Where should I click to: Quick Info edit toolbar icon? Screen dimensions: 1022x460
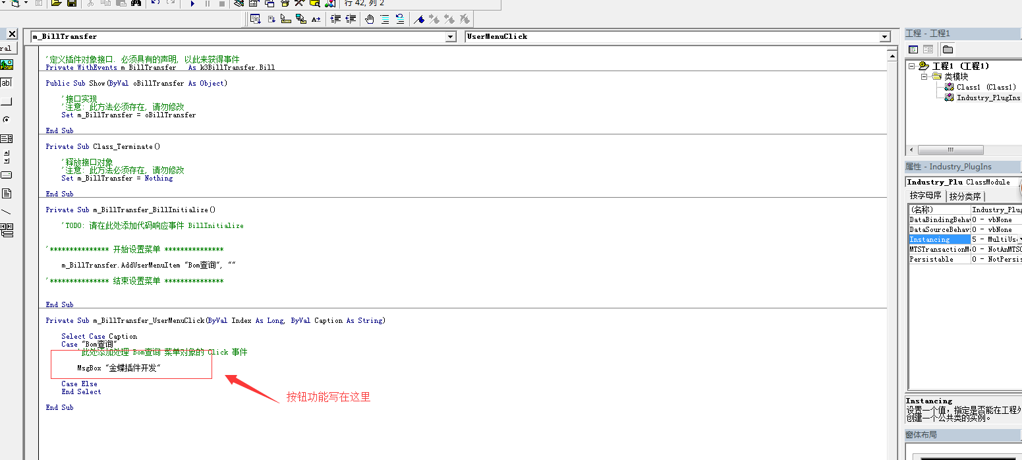[x=286, y=19]
